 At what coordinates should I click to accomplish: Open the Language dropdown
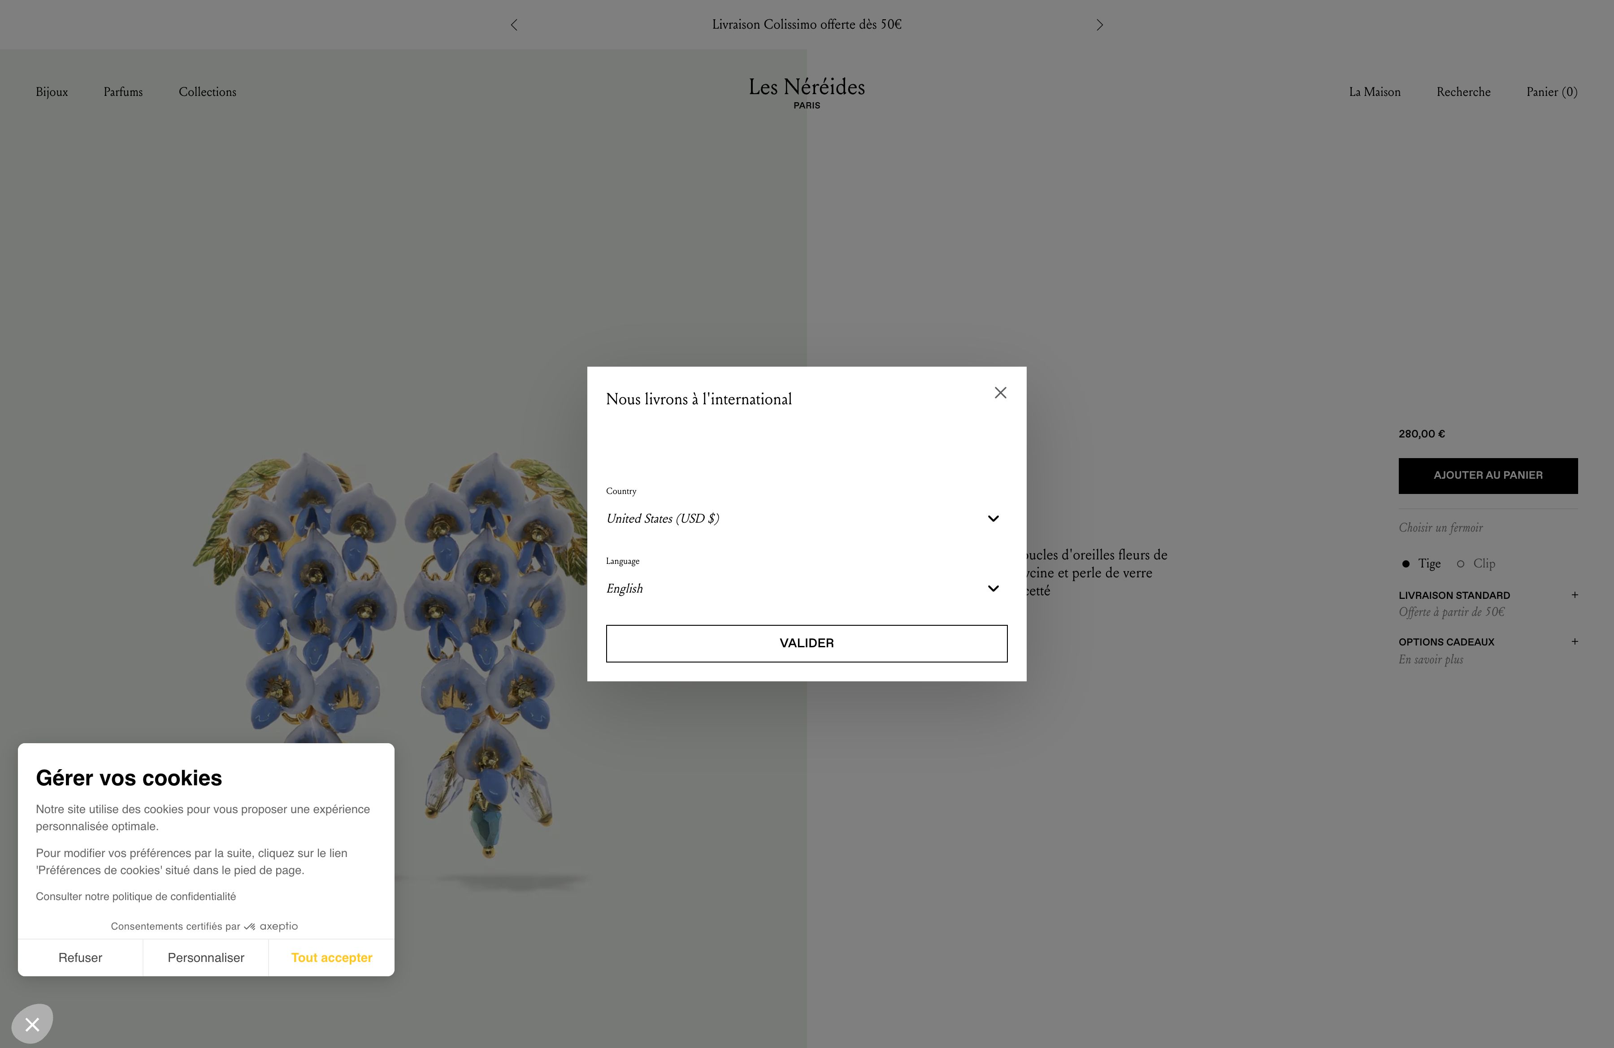(806, 589)
